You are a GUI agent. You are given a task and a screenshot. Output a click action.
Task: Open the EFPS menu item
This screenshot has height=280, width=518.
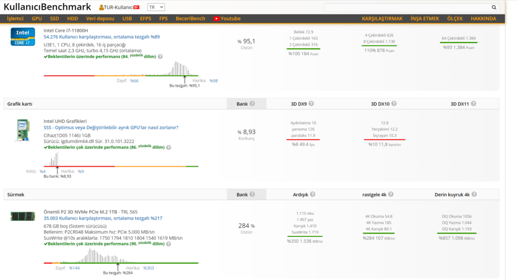tap(146, 18)
